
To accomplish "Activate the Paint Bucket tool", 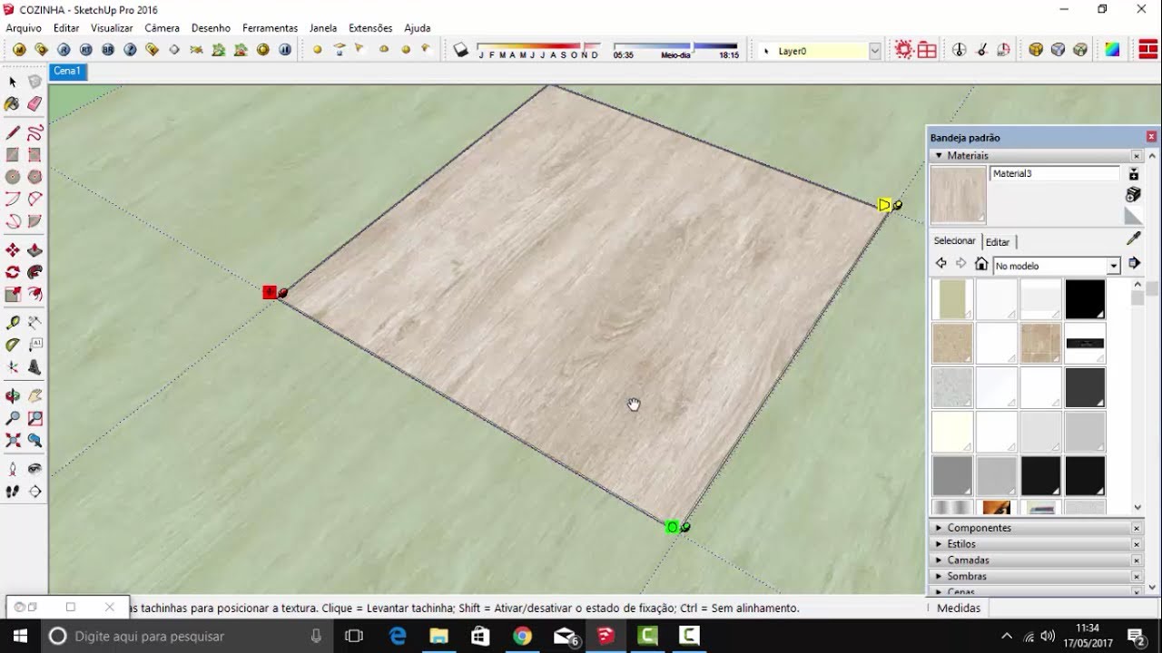I will point(13,104).
